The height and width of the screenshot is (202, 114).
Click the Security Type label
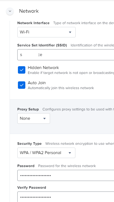[29, 144]
